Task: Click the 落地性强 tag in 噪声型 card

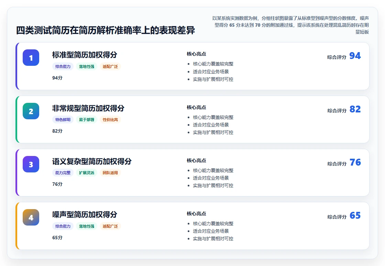Action: coord(86,226)
